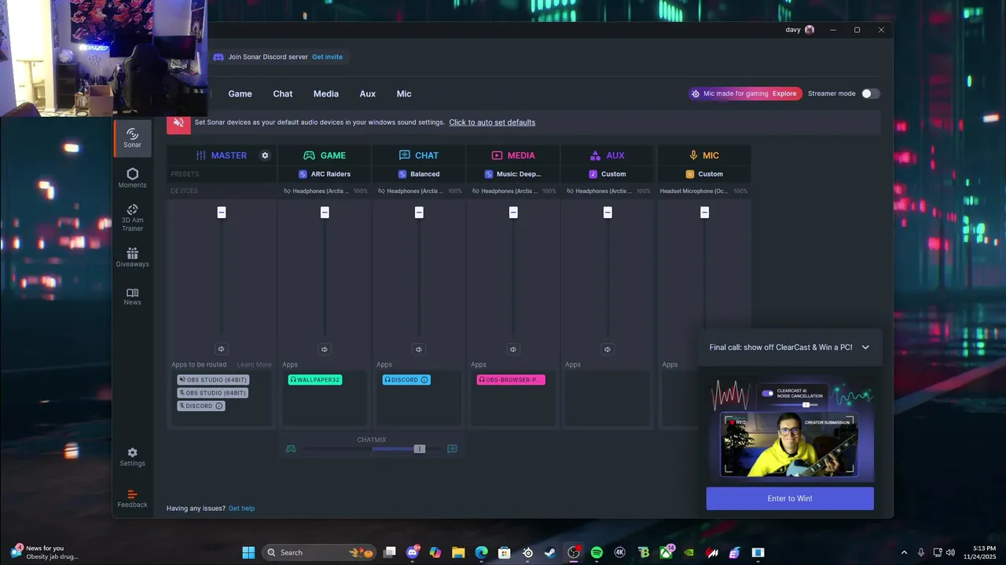1006x565 pixels.
Task: Open the News section
Action: pos(132,296)
